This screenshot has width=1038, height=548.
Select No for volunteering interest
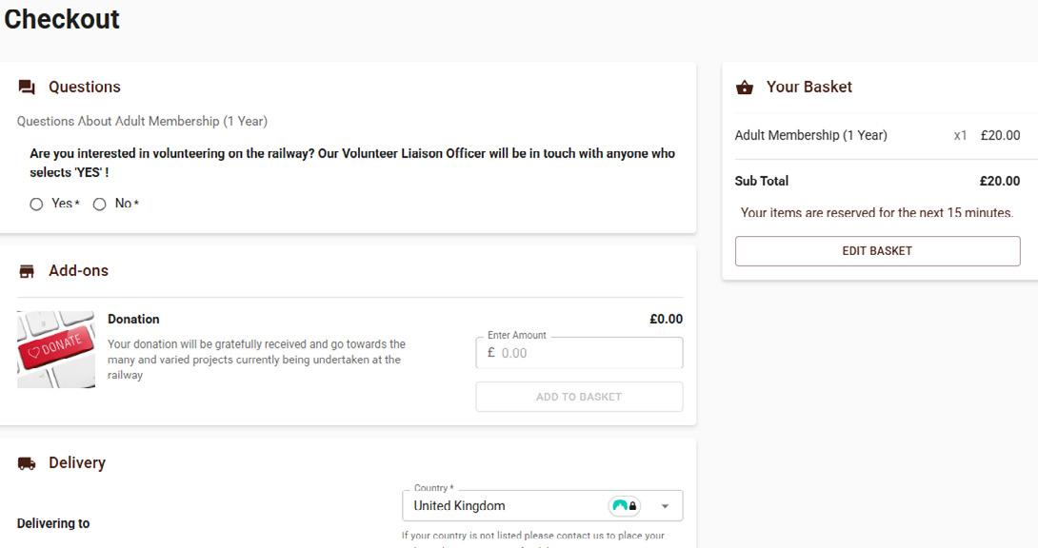[x=99, y=204]
